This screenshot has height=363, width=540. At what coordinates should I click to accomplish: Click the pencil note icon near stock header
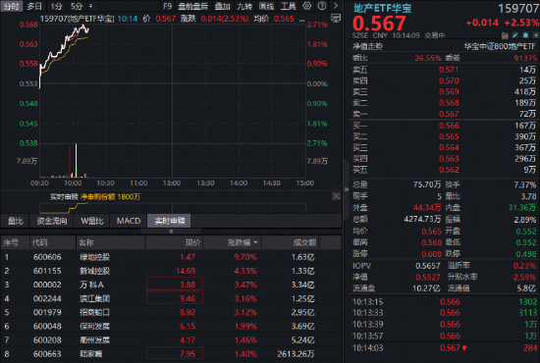click(515, 35)
